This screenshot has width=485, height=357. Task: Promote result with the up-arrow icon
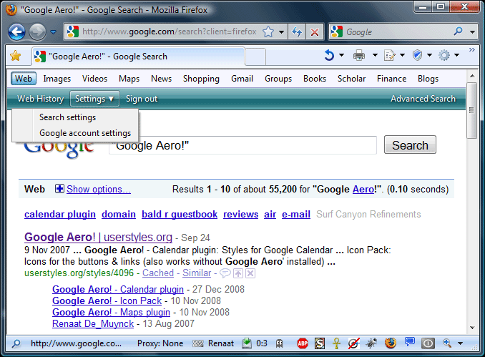[x=238, y=273]
